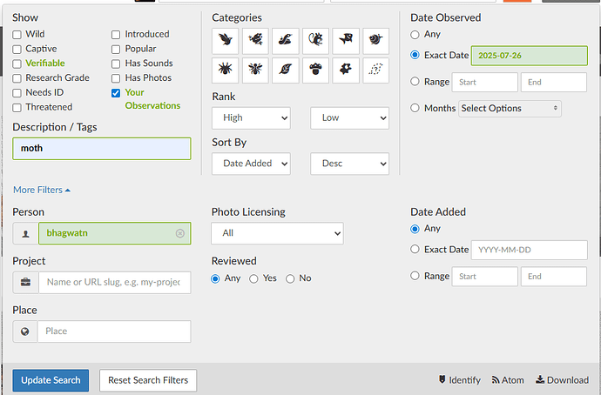Open the Download link
This screenshot has width=601, height=395.
(562, 380)
